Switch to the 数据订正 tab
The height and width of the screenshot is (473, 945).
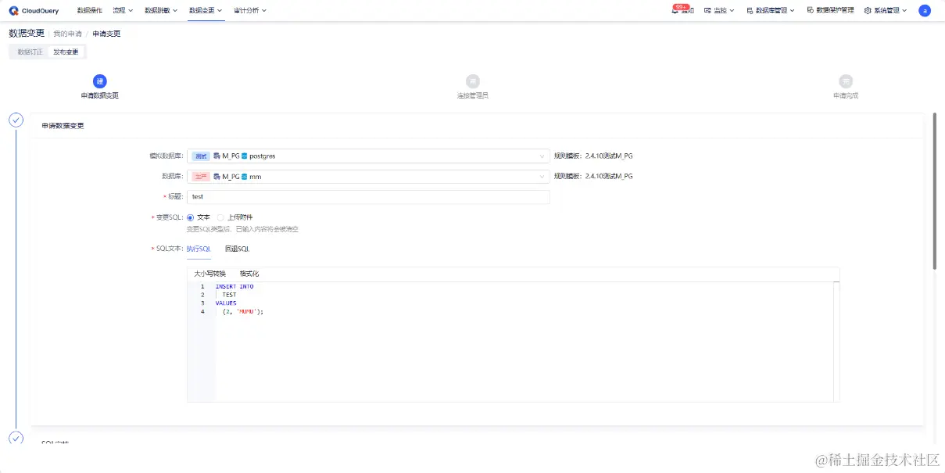click(30, 52)
